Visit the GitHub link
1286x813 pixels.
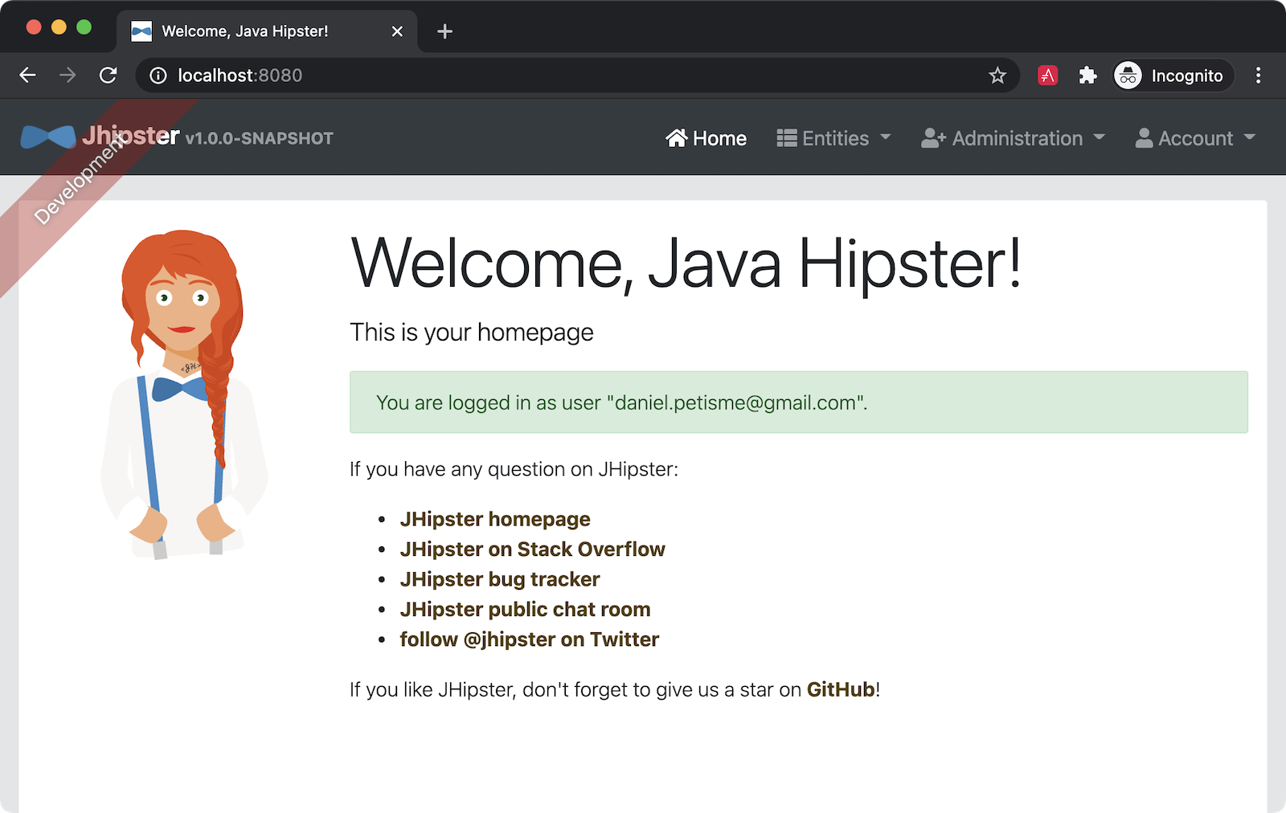tap(841, 689)
